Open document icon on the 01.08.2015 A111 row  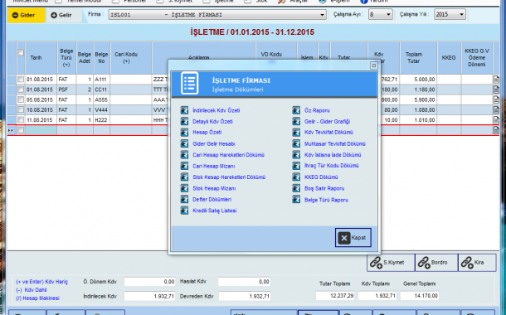[x=496, y=80]
